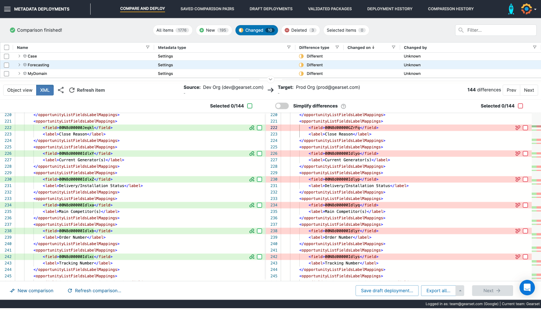Image resolution: width=541 pixels, height=320 pixels.
Task: Open the hamburger navigation menu
Action: (x=7, y=9)
